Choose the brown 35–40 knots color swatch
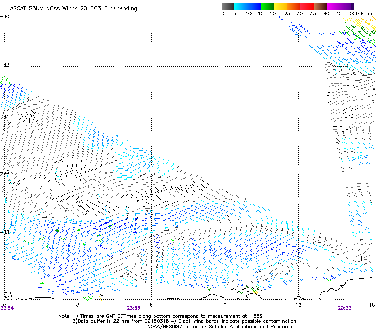Image resolution: width=376 pixels, height=330 pixels. coord(320,6)
